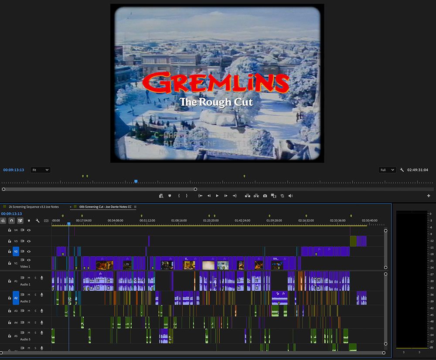Click the left Solo S under the audio meter

coord(404,352)
